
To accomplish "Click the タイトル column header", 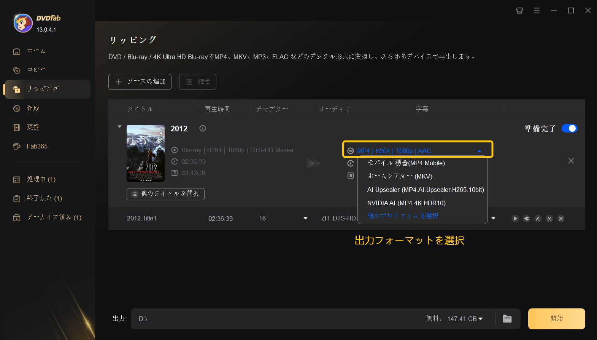I will tap(140, 109).
